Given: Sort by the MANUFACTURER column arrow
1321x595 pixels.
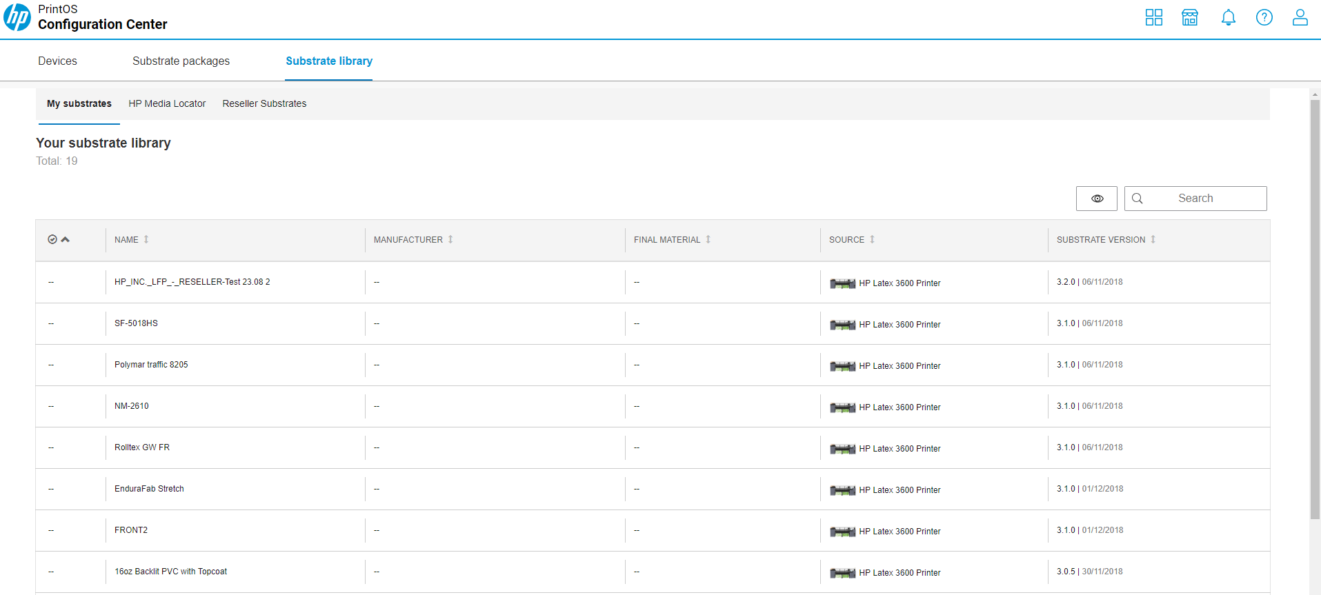Looking at the screenshot, I should [x=450, y=239].
